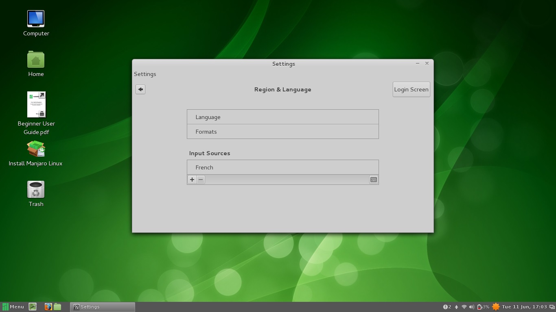This screenshot has height=312, width=556.
Task: Click the Region & Language title
Action: click(283, 89)
